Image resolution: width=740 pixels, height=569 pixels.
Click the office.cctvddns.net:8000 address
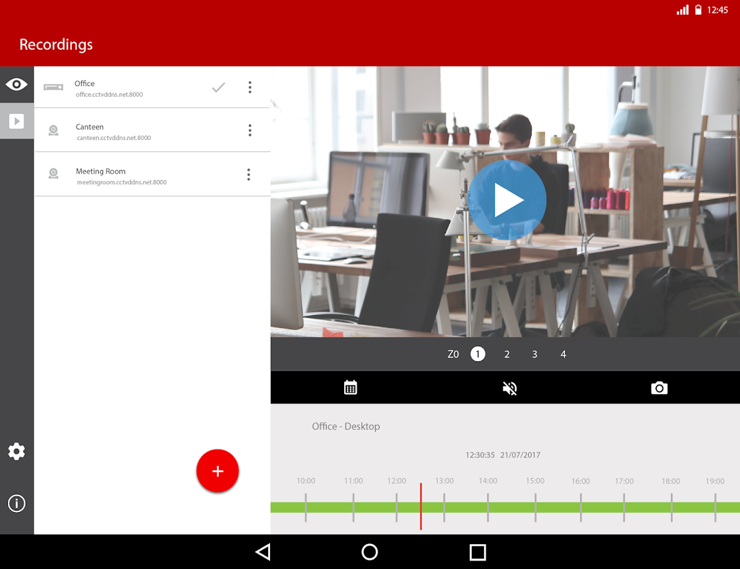coord(109,95)
